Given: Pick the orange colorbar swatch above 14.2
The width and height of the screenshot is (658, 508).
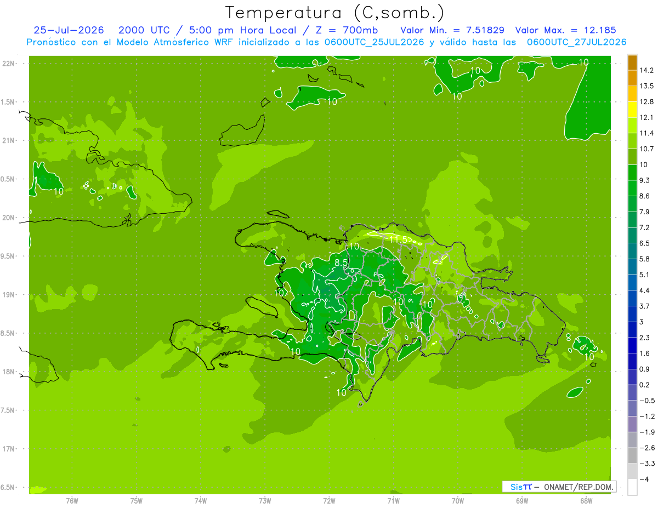Looking at the screenshot, I should 632,62.
